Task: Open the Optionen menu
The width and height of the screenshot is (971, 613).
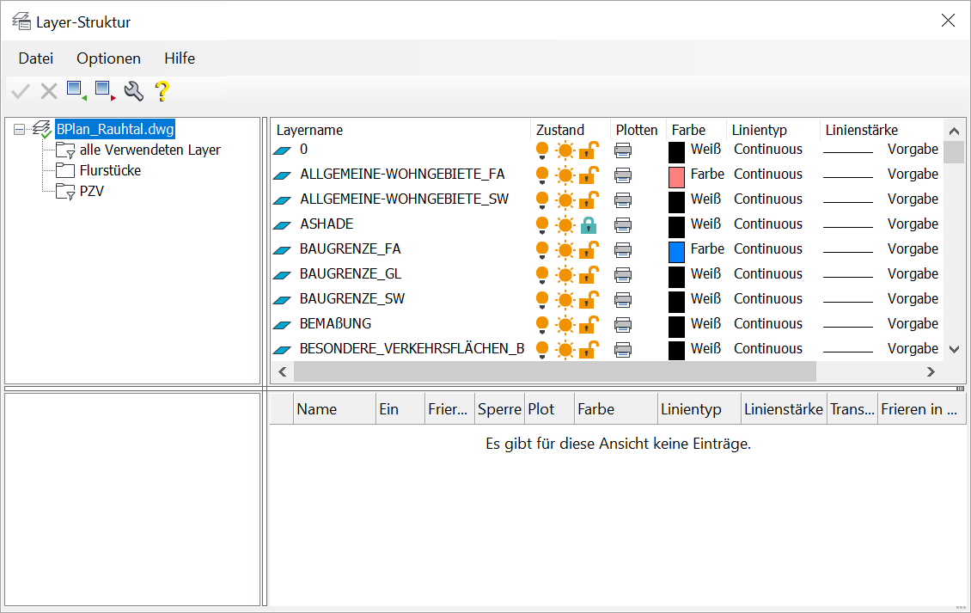Action: (x=108, y=58)
